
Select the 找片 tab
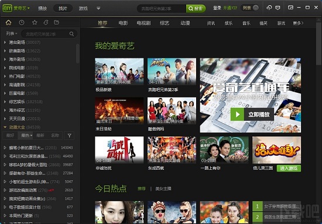63,8
